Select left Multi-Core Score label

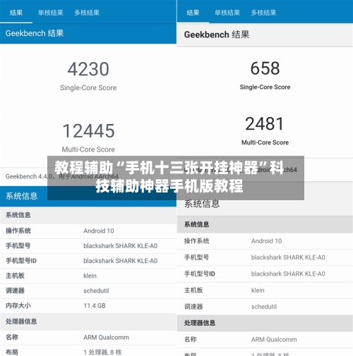[88, 149]
